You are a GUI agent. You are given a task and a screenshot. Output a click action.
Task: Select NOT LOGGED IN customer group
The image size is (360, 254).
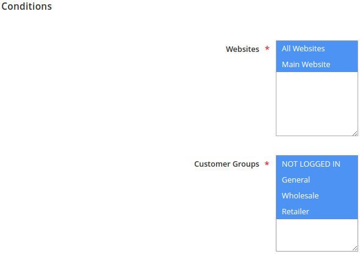317,164
